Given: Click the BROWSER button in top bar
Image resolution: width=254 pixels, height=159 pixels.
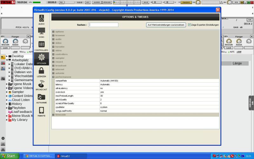Looking at the screenshot, I should click(x=107, y=3).
